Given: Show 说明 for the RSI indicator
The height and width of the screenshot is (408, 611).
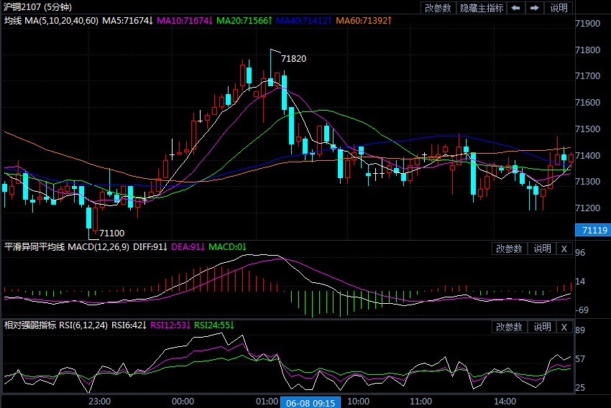Looking at the screenshot, I should point(541,327).
